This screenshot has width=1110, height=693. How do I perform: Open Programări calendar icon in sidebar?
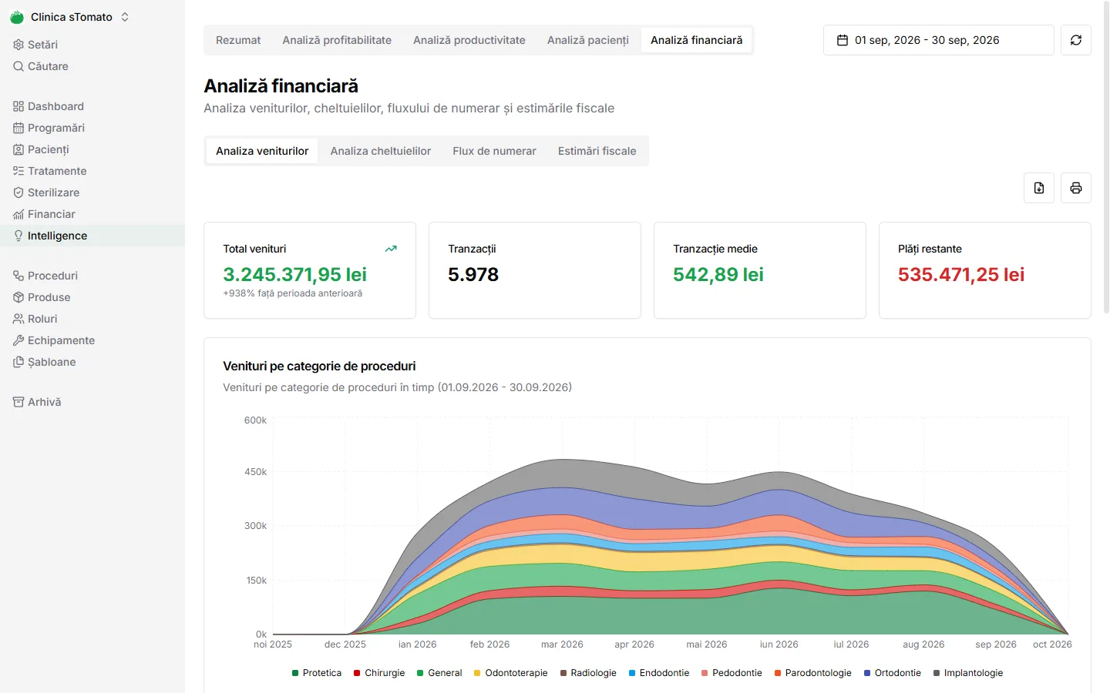(18, 128)
